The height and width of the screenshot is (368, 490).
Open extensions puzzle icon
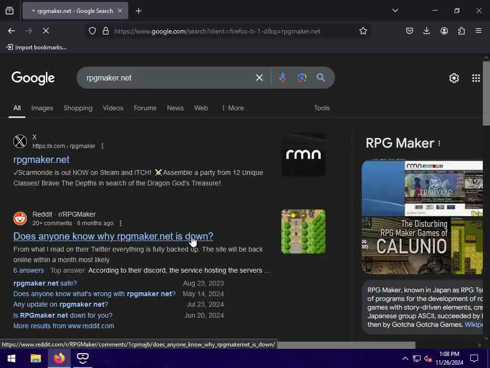coord(461,31)
